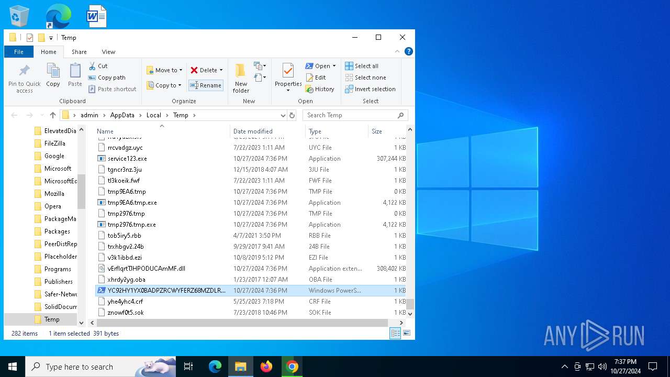670x377 pixels.
Task: Select the service123.exe file
Action: [x=127, y=159]
